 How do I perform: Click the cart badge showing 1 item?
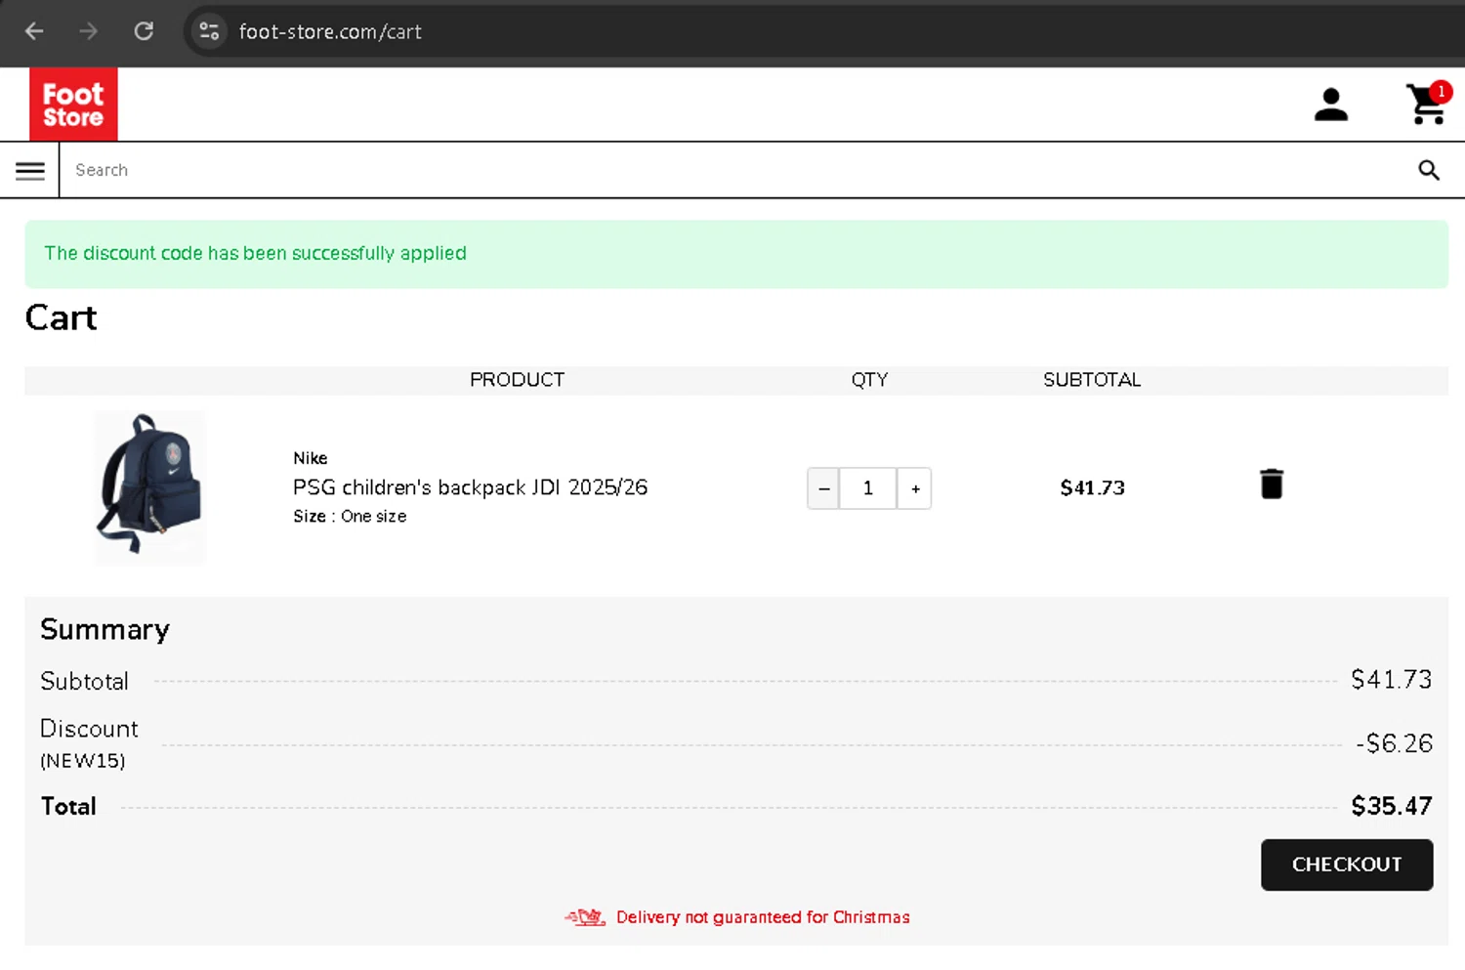[1441, 91]
